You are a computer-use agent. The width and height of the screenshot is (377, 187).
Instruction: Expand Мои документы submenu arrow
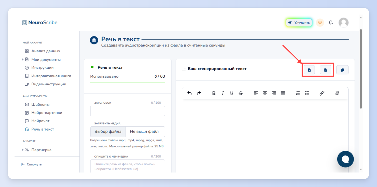click(23, 60)
